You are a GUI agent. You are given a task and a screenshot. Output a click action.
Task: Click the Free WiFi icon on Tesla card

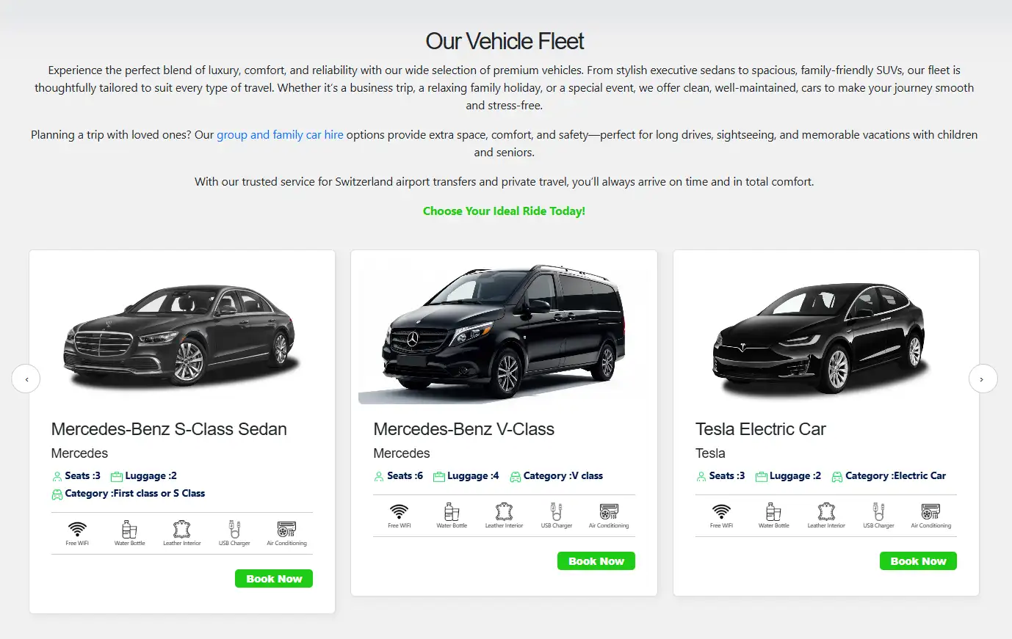tap(721, 511)
